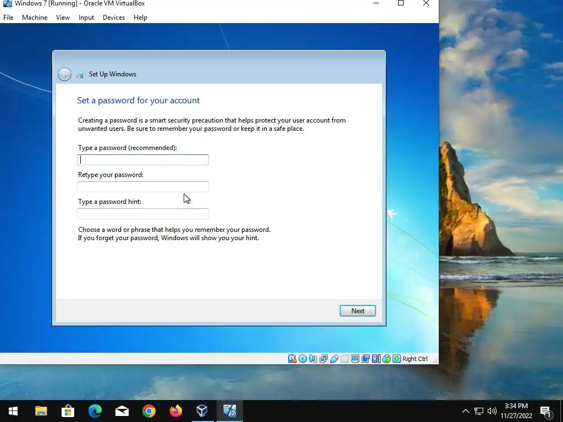The height and width of the screenshot is (422, 563).
Task: Select the Windows 7 VM taskbar icon
Action: [229, 411]
